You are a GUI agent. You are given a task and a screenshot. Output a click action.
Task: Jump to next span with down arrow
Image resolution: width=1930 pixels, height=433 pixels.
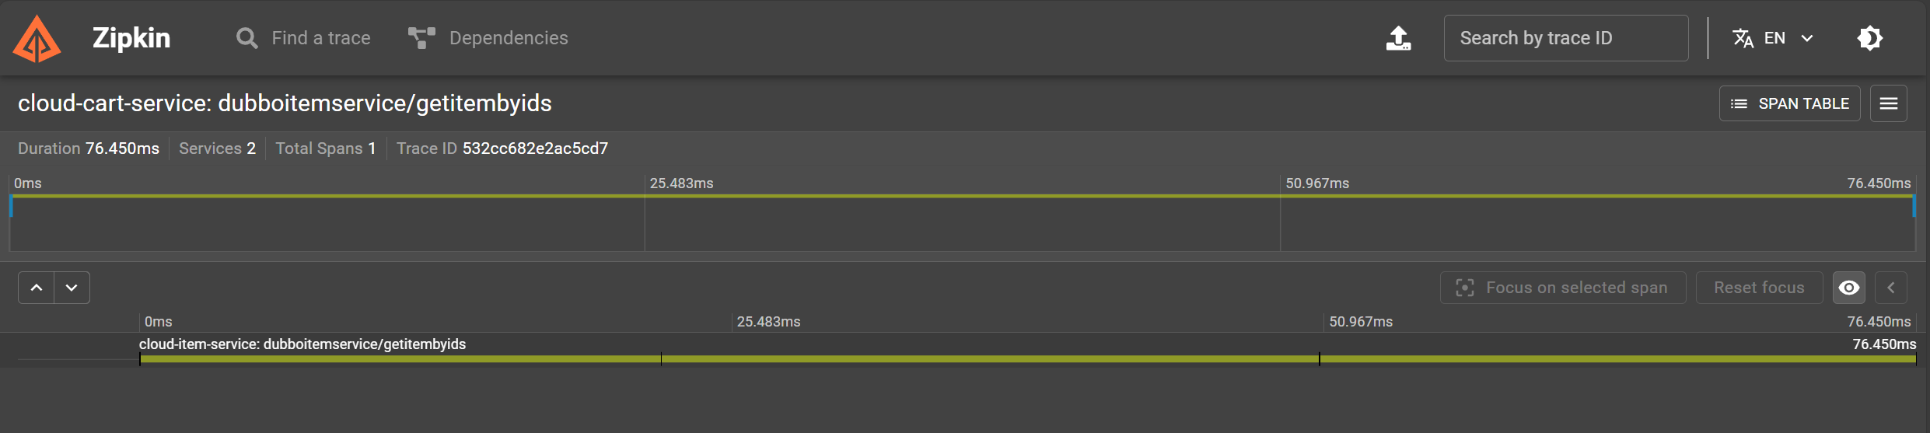pyautogui.click(x=72, y=288)
